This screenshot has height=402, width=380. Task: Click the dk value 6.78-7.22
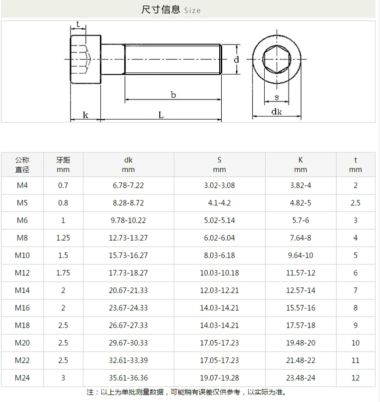point(128,185)
